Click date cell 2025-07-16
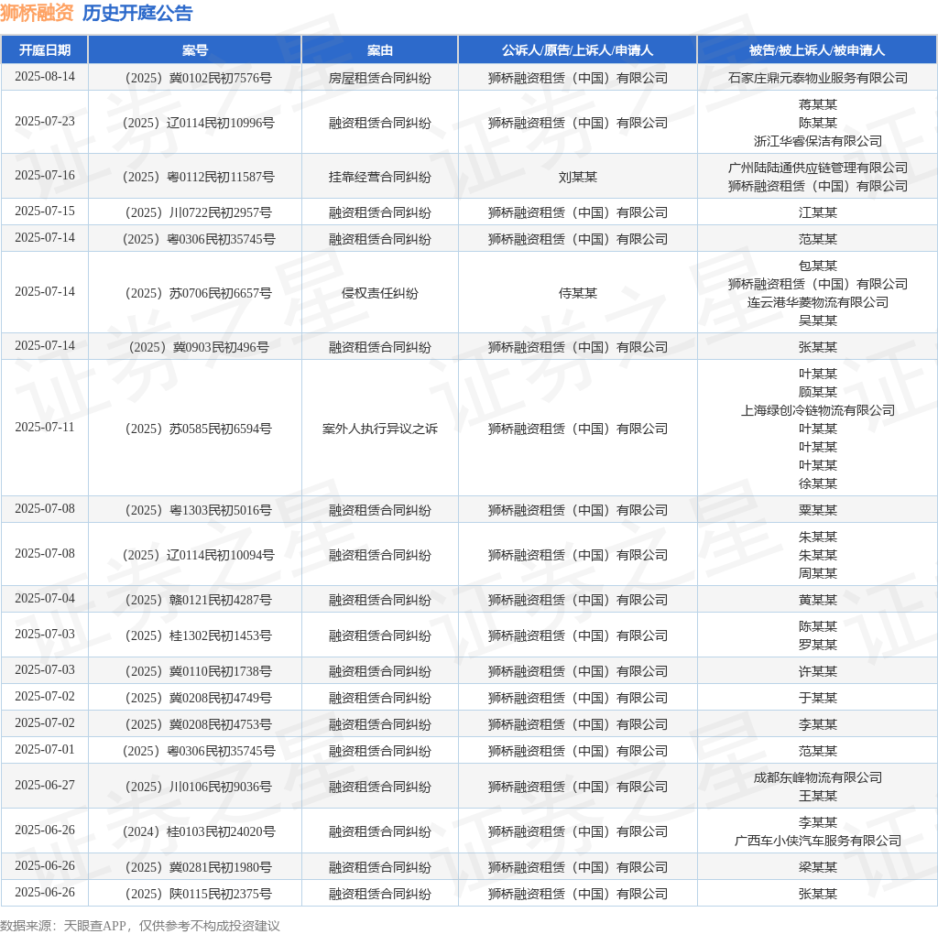Screen dimensions: 938x934 (45, 175)
